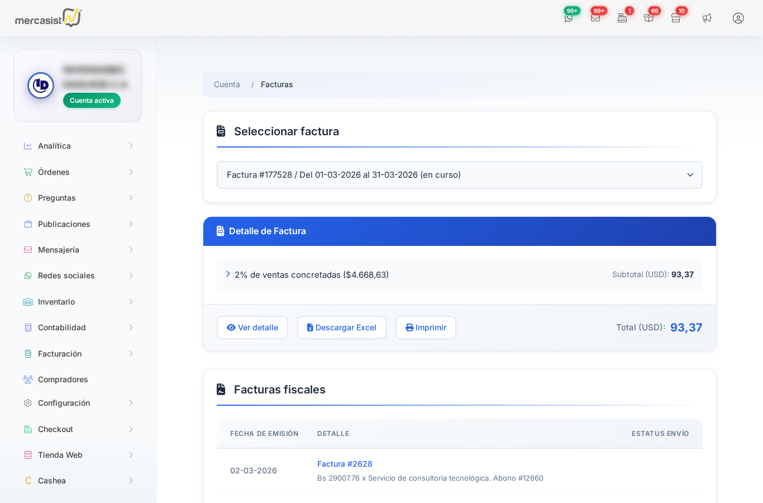Download the invoice with Descargar Excel

click(341, 328)
